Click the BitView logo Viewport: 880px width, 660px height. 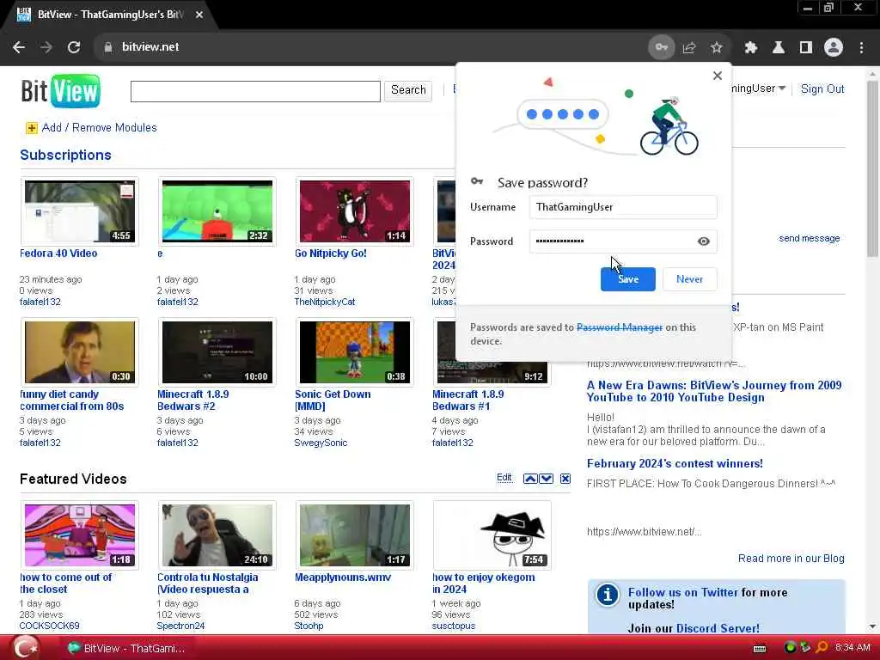(61, 91)
